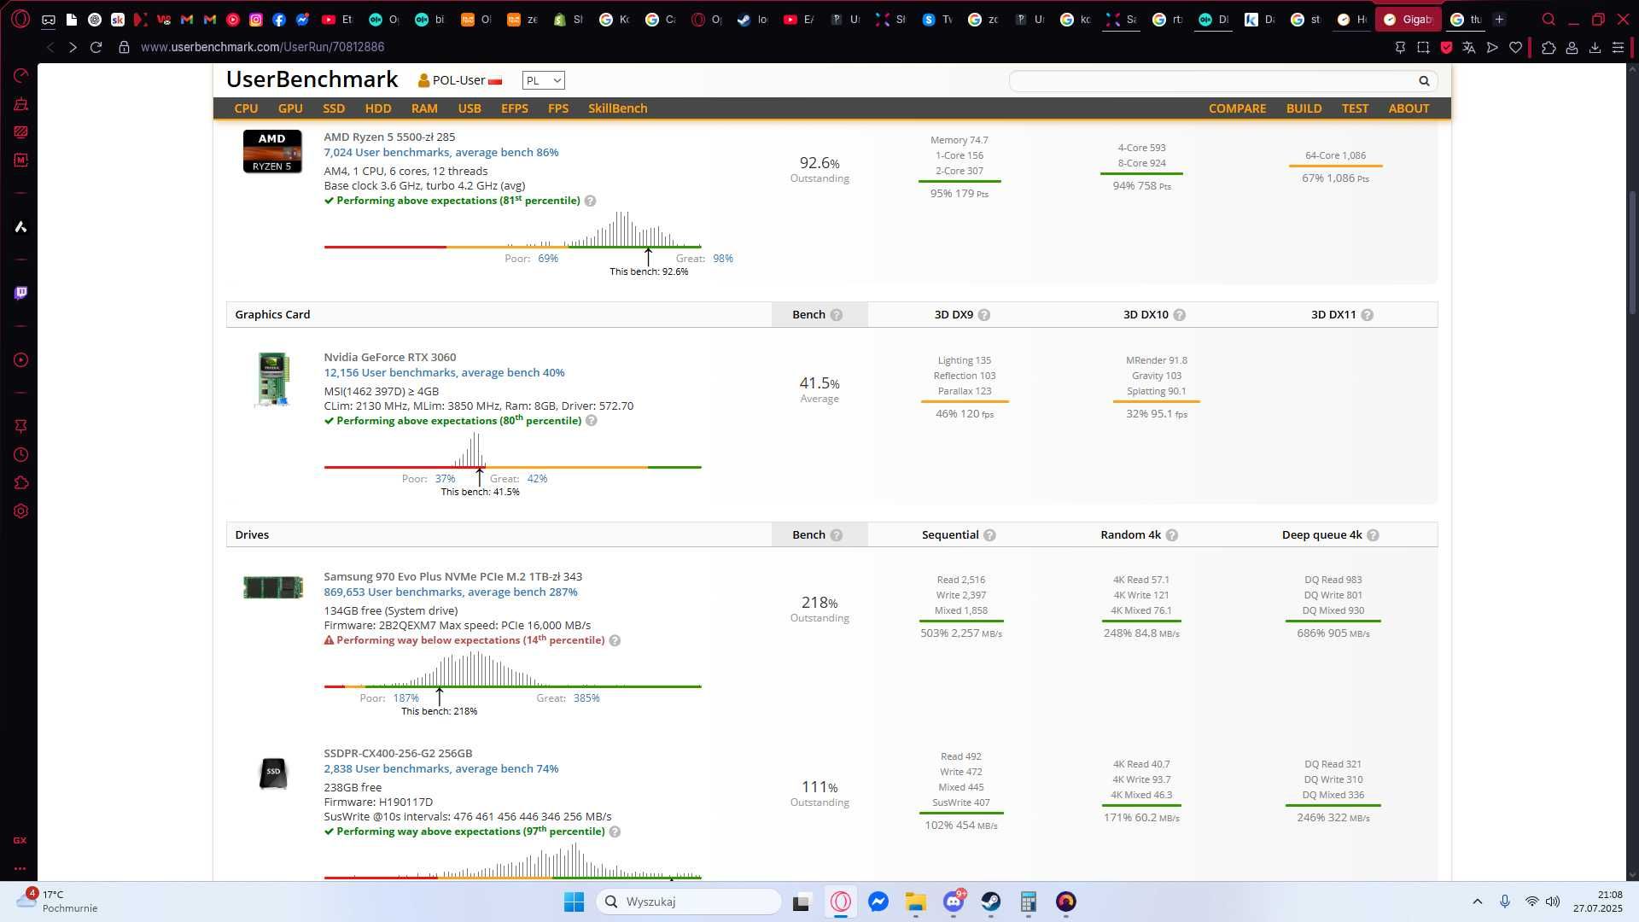The width and height of the screenshot is (1639, 922).
Task: Click the UserBenchmark search magnifier
Action: click(1424, 81)
